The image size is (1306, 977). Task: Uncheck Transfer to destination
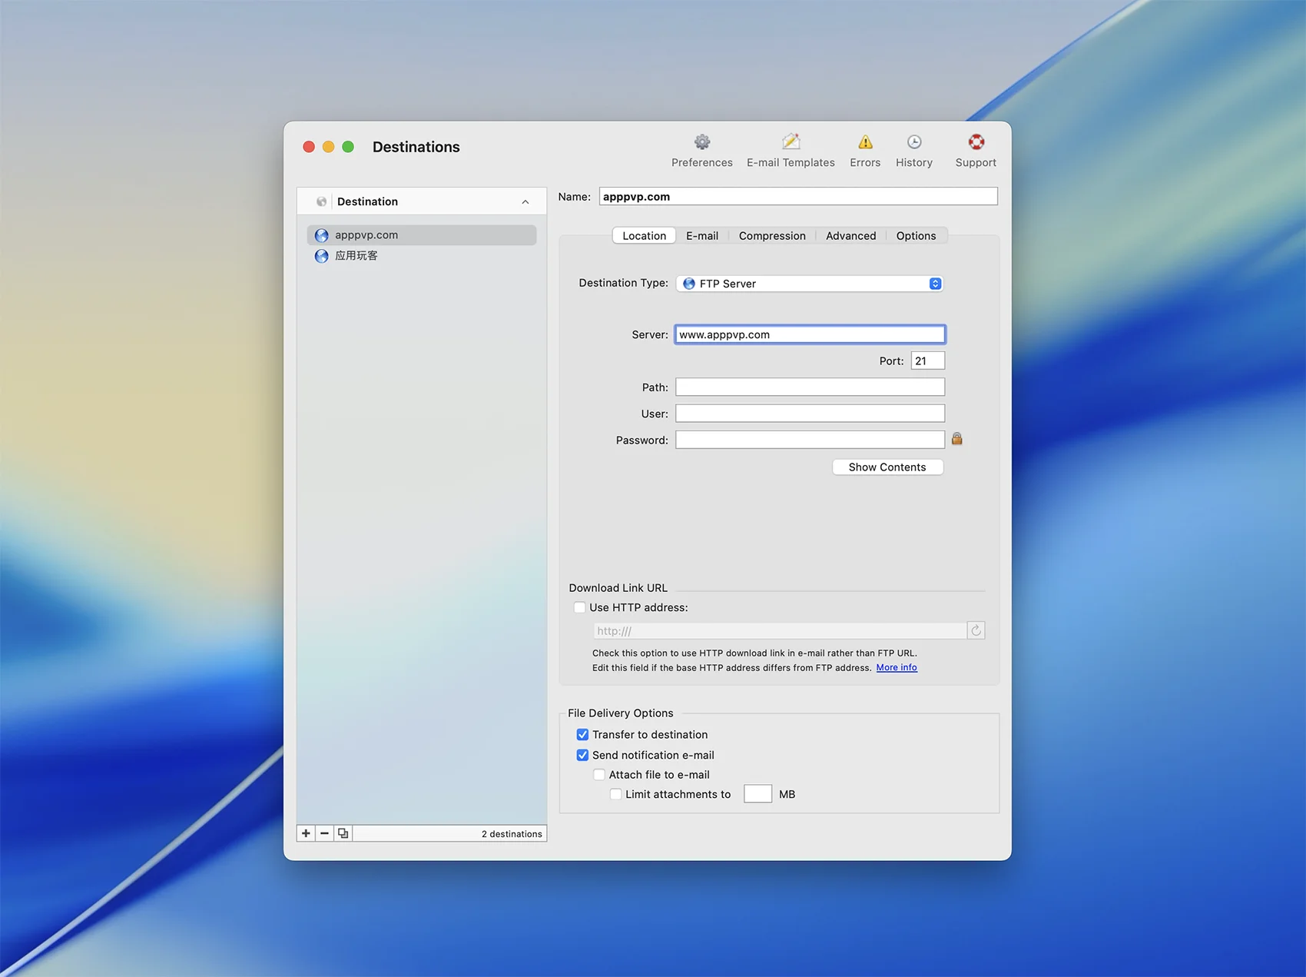pos(582,735)
